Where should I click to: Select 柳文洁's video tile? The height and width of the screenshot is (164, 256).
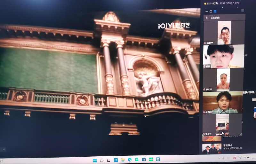pyautogui.click(x=223, y=80)
